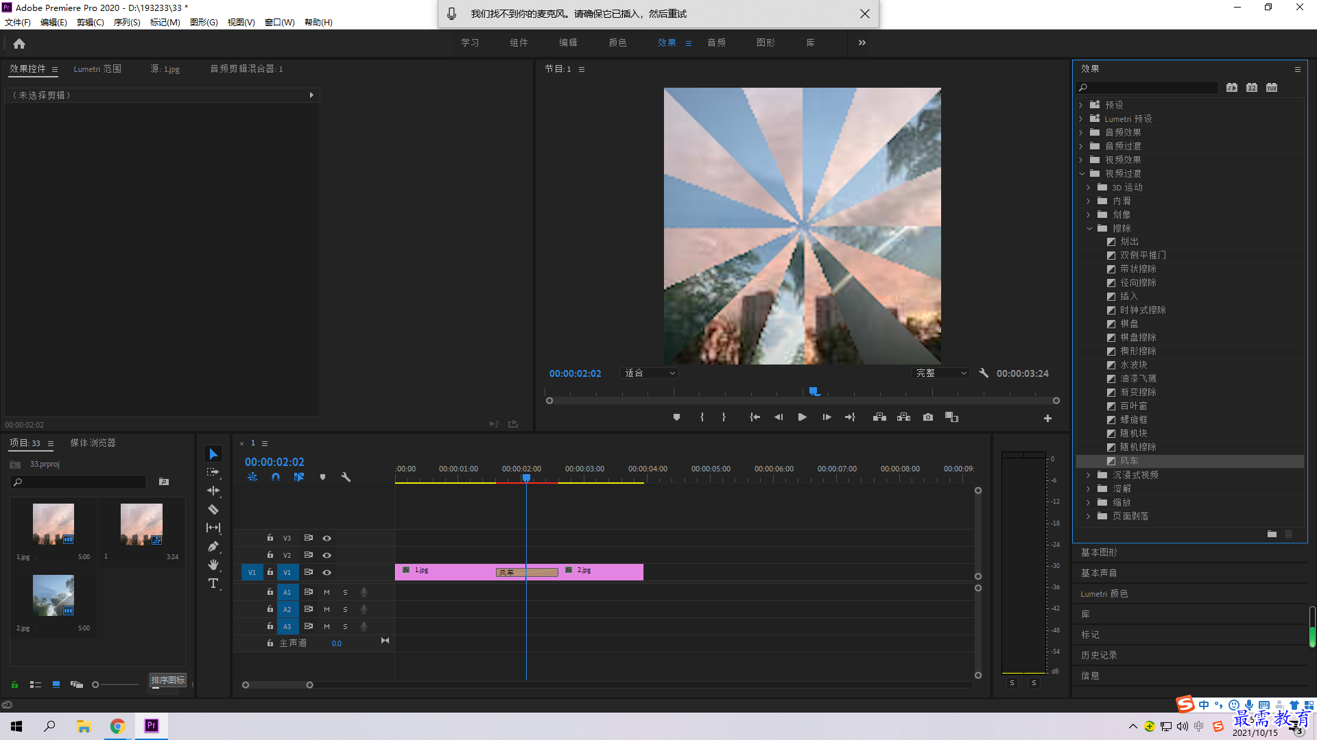Select the Type tool

(213, 583)
